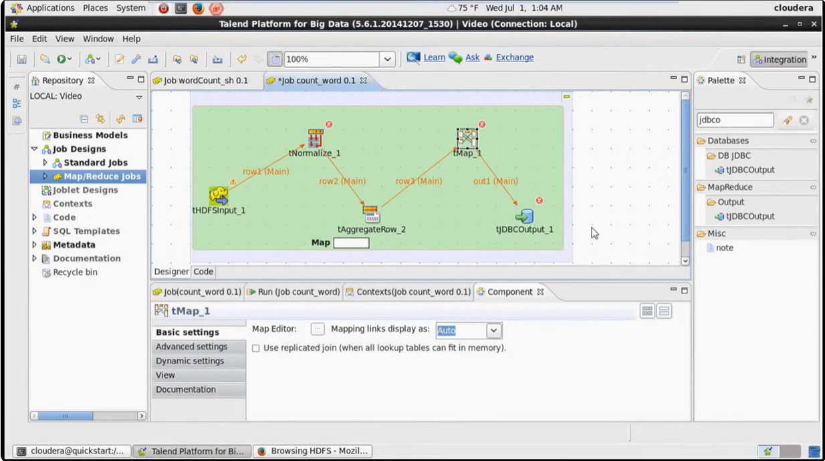Click the Save toolbar icon
The height and width of the screenshot is (461, 825).
coord(21,59)
